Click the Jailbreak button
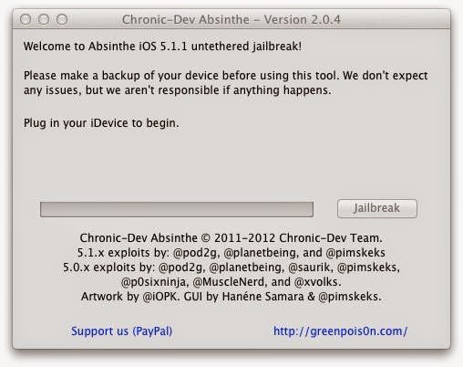The height and width of the screenshot is (367, 463). point(377,208)
